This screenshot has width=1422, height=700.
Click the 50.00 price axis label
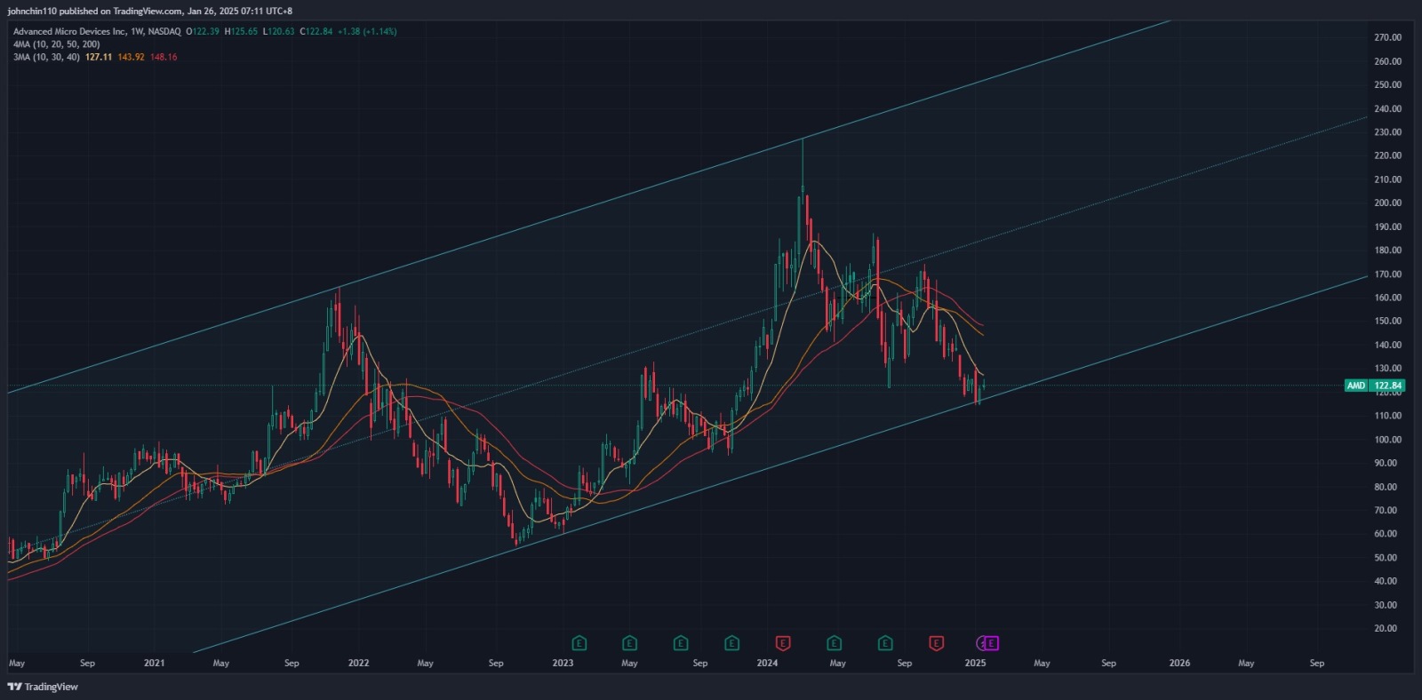pos(1387,557)
